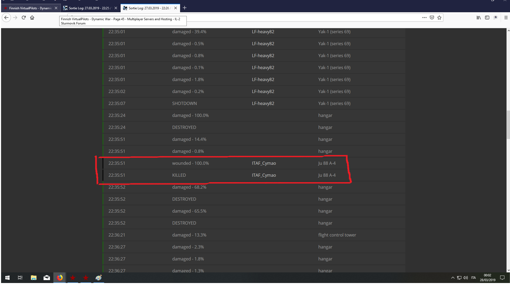
Task: Reload the current page
Action: 24,18
